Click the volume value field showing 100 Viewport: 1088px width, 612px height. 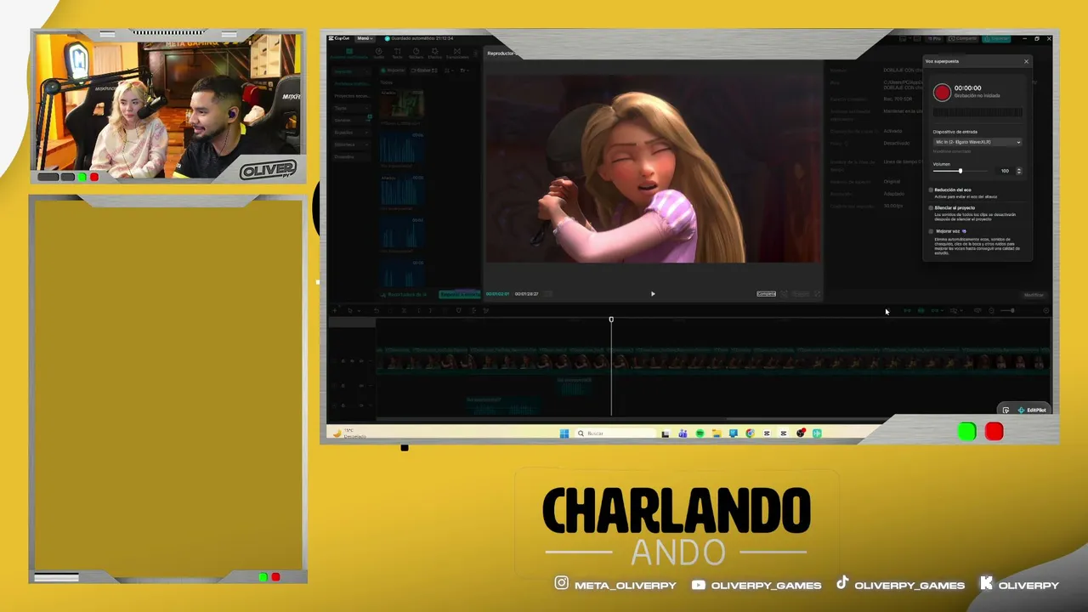pyautogui.click(x=1005, y=171)
